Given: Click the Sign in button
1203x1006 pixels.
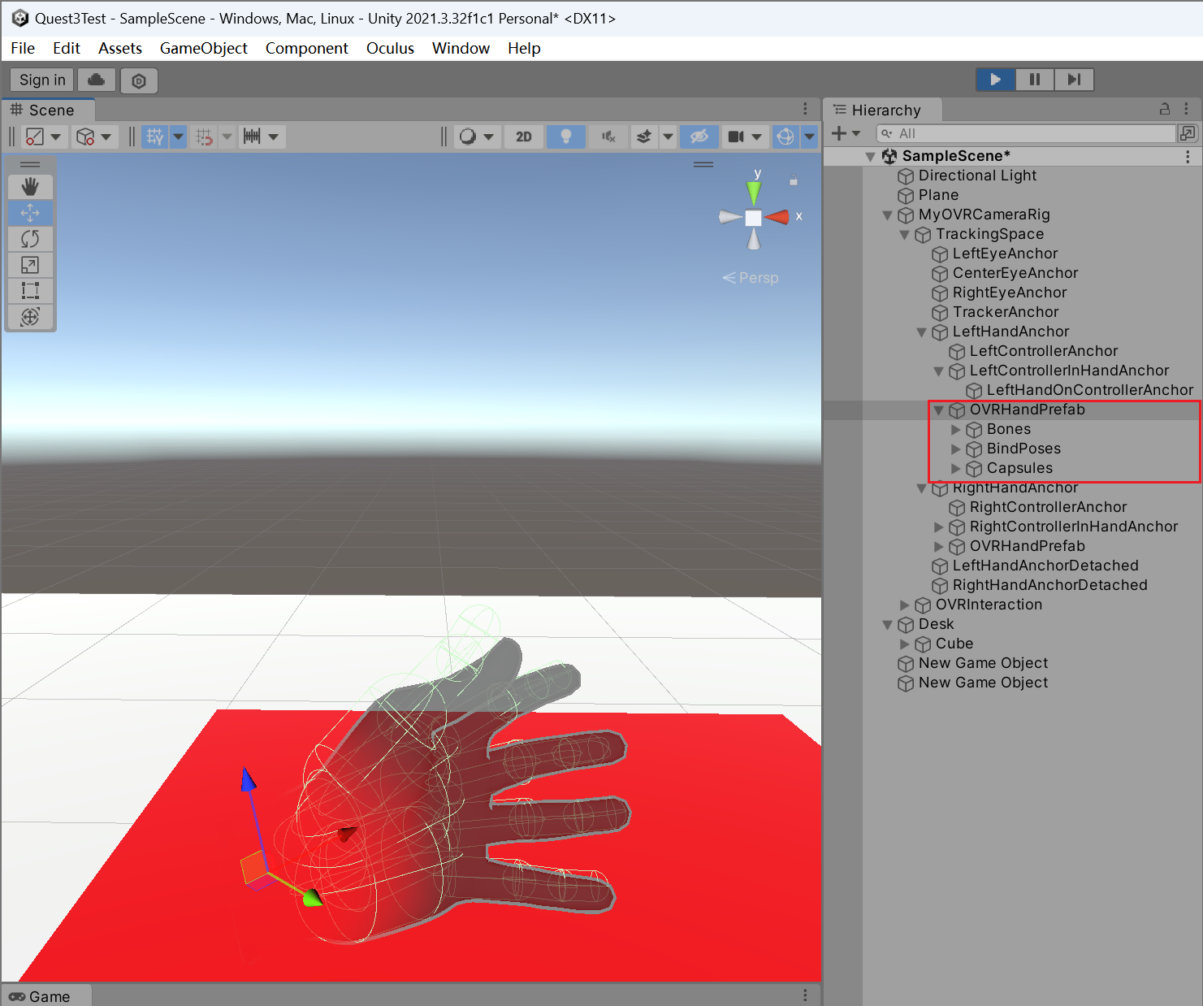Looking at the screenshot, I should click(x=42, y=80).
